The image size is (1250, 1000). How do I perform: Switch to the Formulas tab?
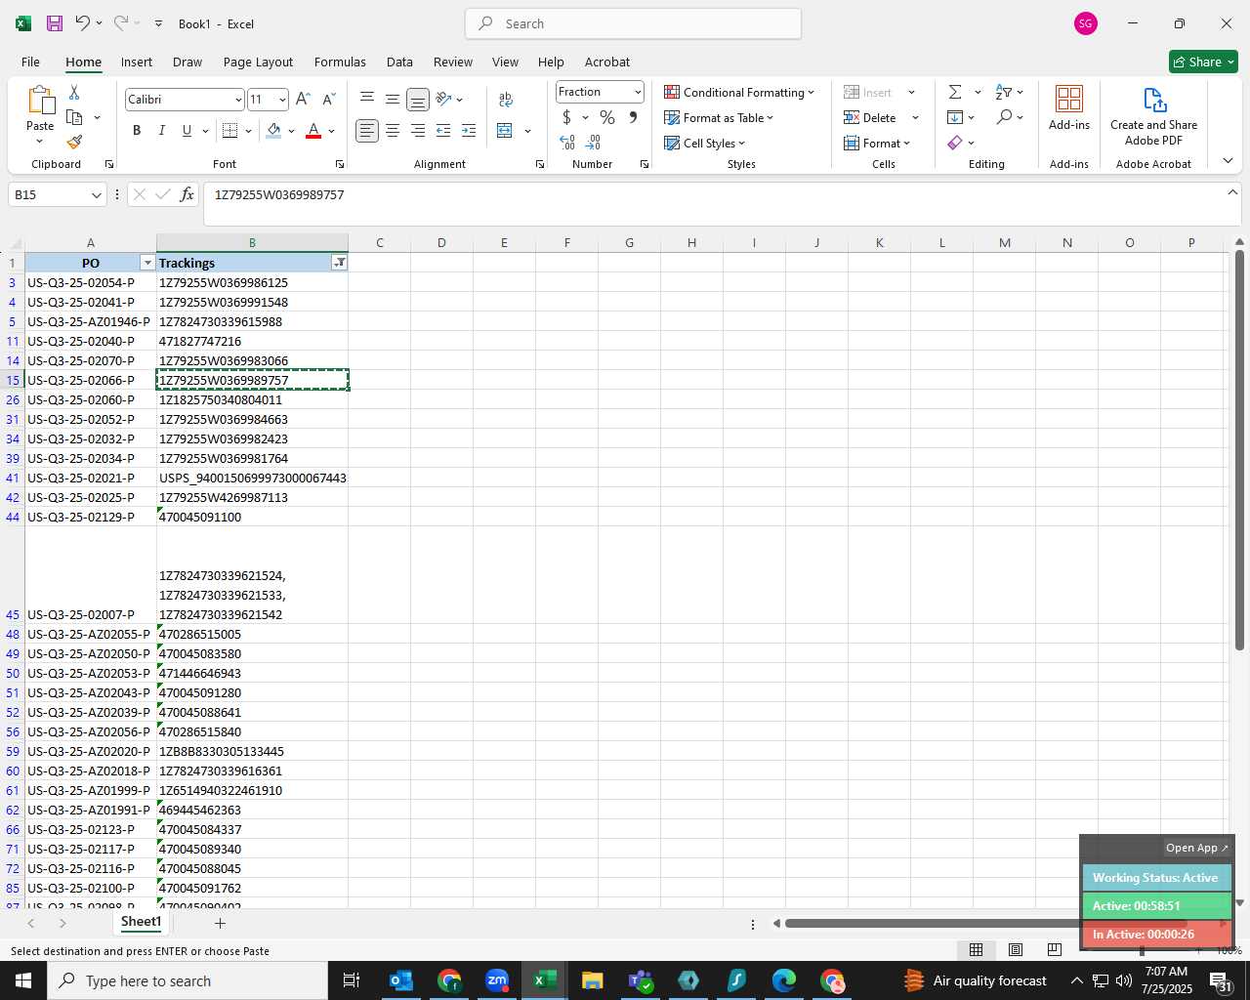[x=340, y=62]
